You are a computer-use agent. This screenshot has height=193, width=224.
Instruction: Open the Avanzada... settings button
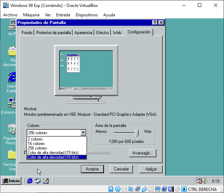point(142,153)
